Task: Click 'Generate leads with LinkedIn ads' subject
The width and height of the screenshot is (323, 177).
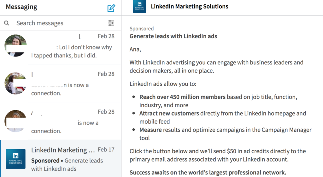Action: point(173,36)
